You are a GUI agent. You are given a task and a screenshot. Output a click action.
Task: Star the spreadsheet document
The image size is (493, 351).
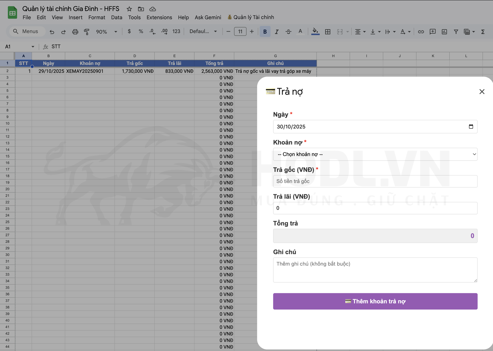pos(129,9)
